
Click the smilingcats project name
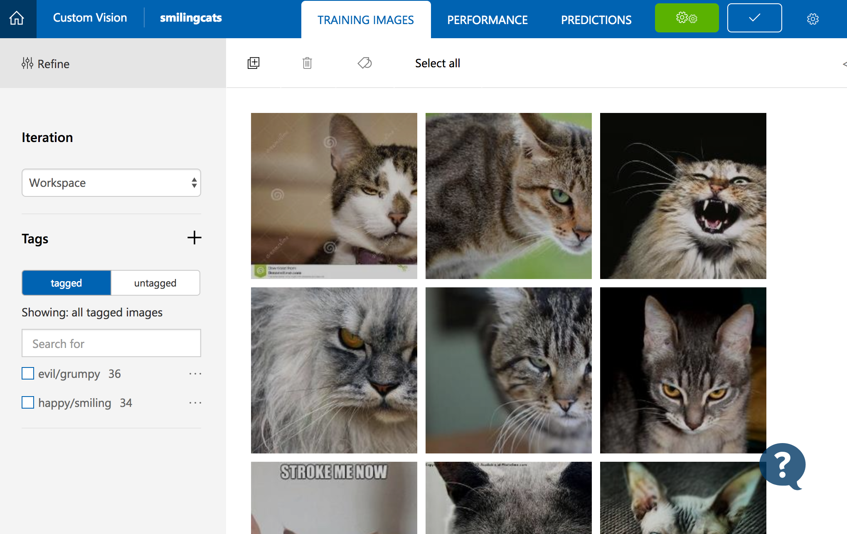click(x=191, y=18)
